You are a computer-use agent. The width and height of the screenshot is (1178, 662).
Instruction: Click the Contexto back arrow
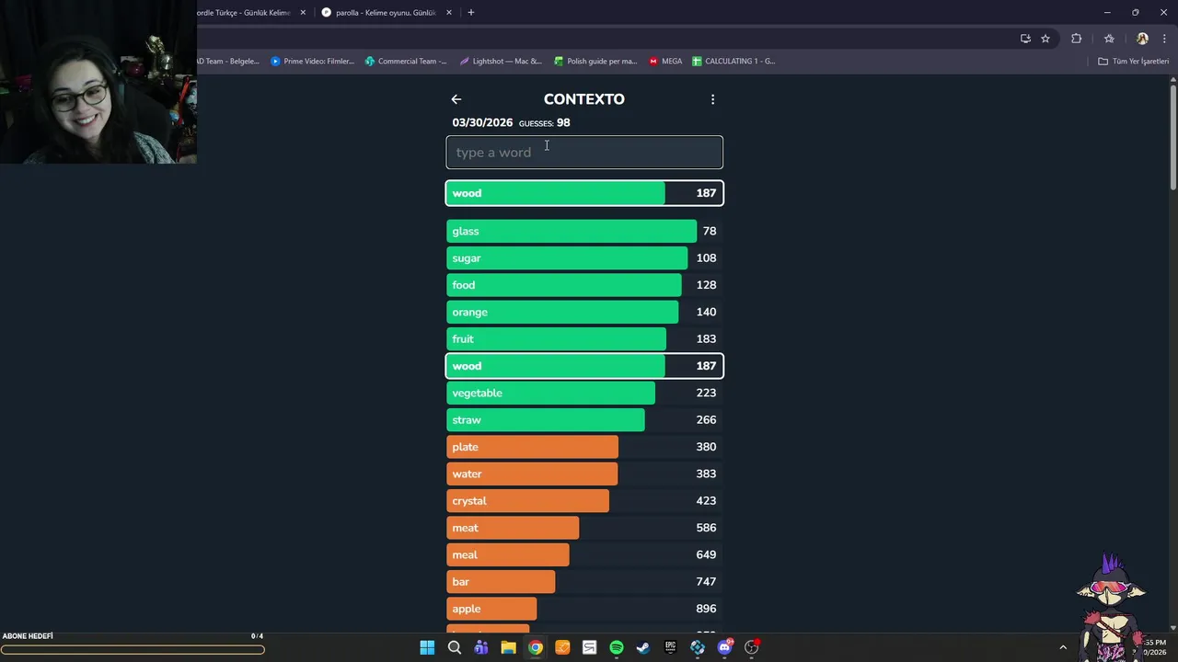coord(456,99)
